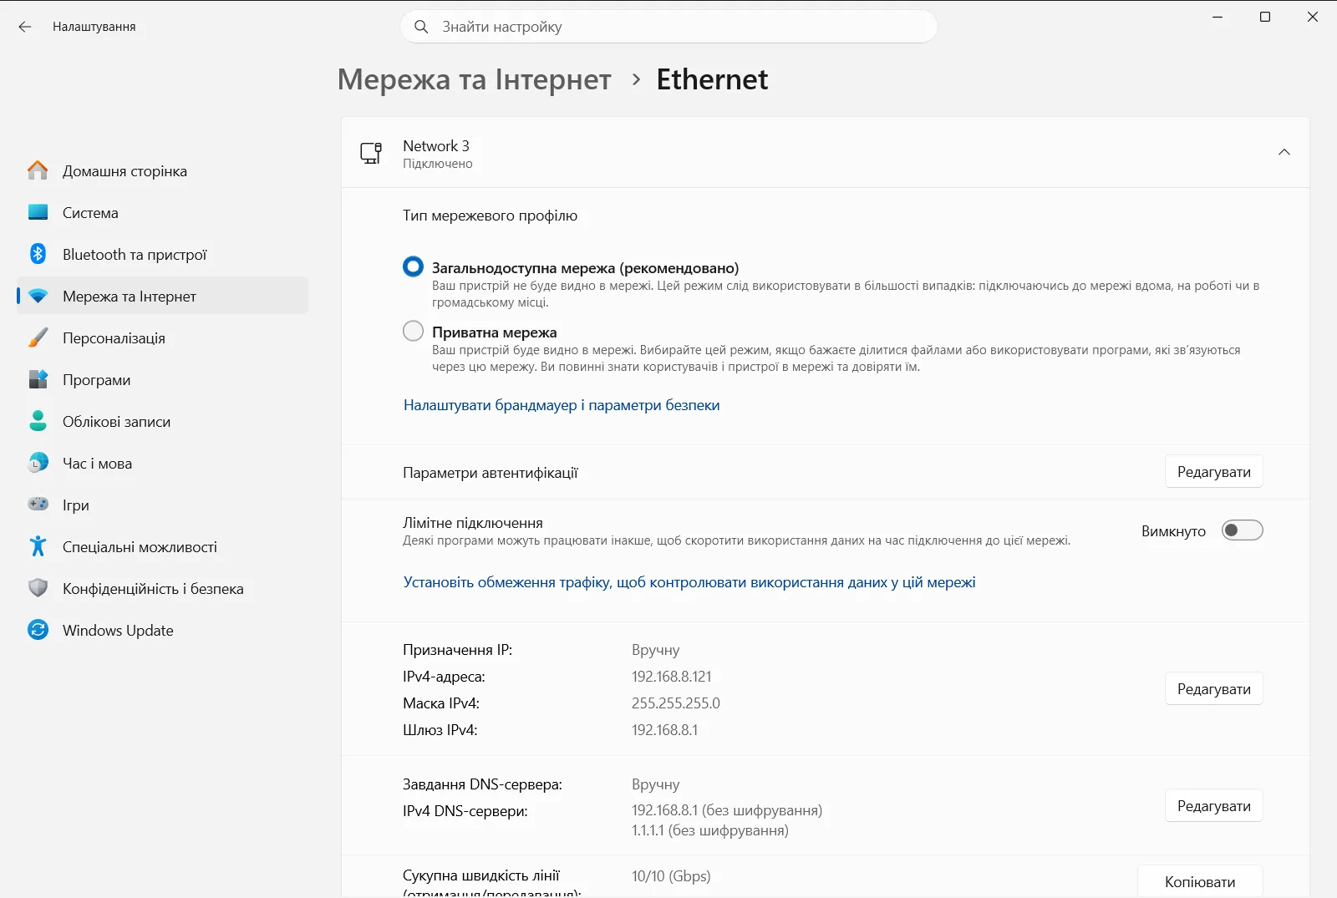Screen dimensions: 1337x898
Task: Click the gateway value 192.168.8.1
Action: point(664,730)
